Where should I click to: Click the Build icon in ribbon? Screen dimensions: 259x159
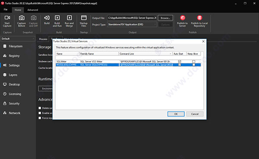[x=47, y=18]
